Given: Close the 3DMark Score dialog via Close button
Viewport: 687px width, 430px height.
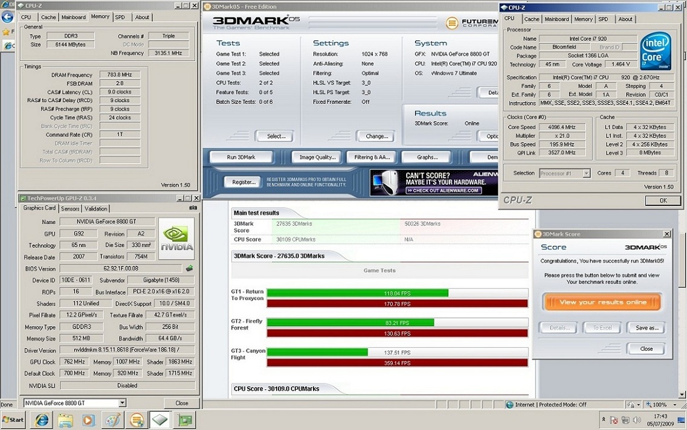Looking at the screenshot, I should (x=647, y=349).
